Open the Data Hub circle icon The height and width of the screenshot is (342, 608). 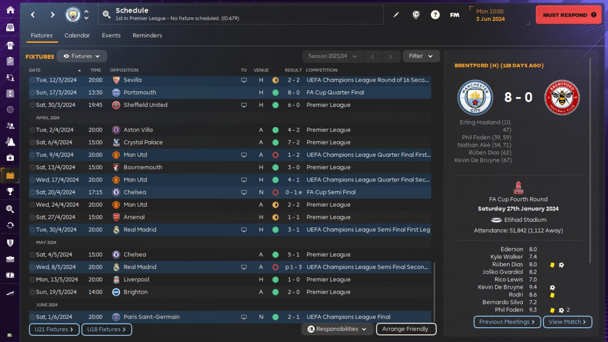(10, 109)
